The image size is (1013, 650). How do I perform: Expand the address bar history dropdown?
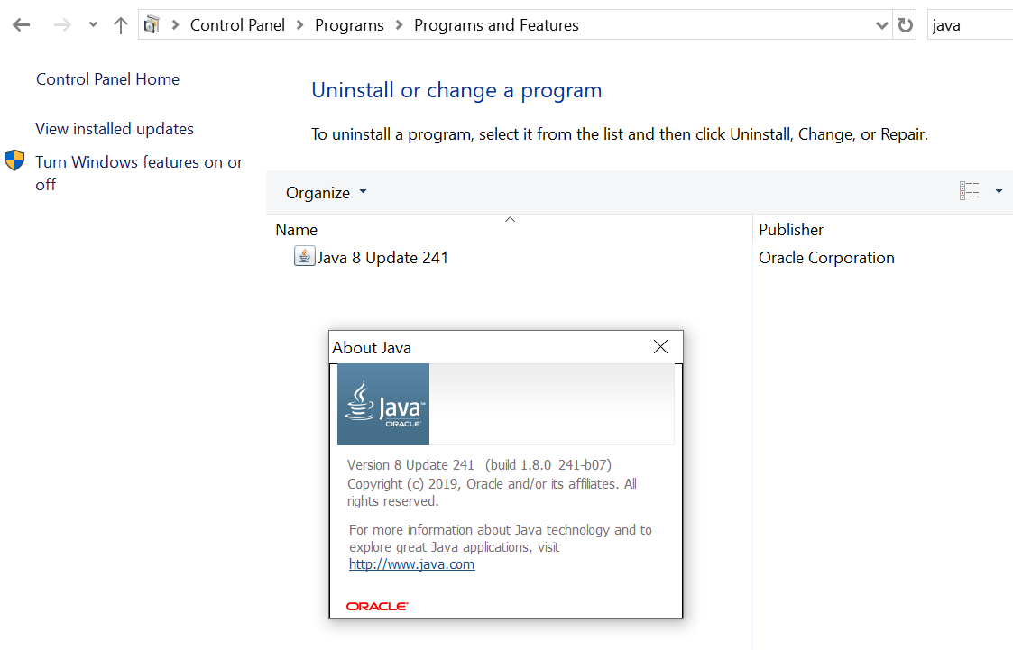881,25
